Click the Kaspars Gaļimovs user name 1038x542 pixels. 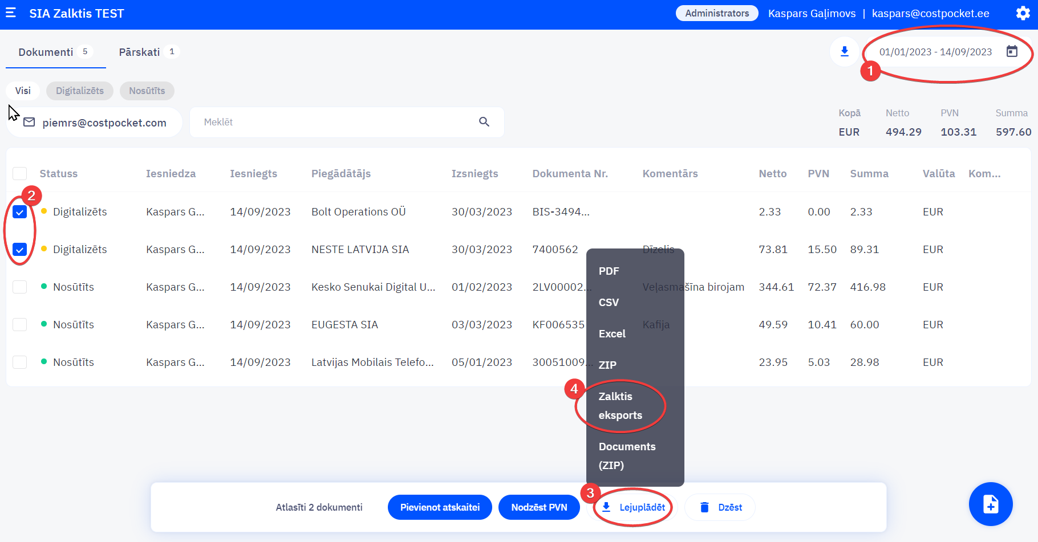(812, 14)
